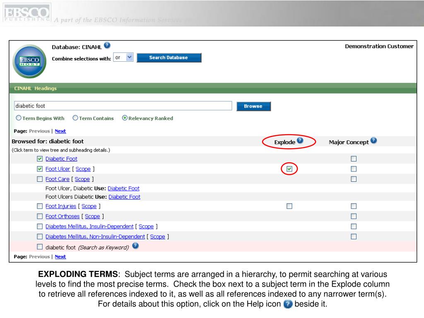Open help icon next to Database: CINAHL

[x=107, y=45]
